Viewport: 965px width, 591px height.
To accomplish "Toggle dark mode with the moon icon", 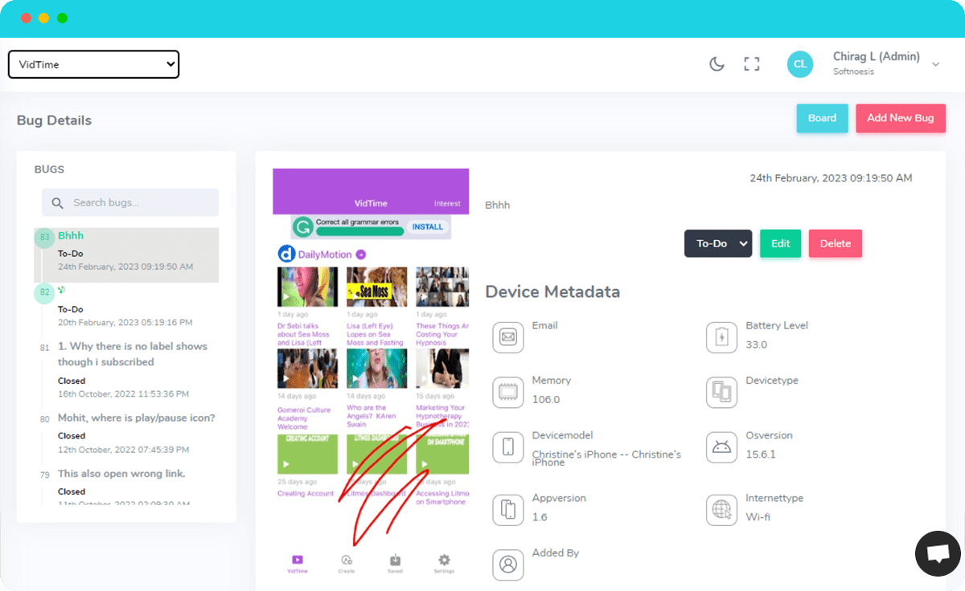I will tap(717, 64).
